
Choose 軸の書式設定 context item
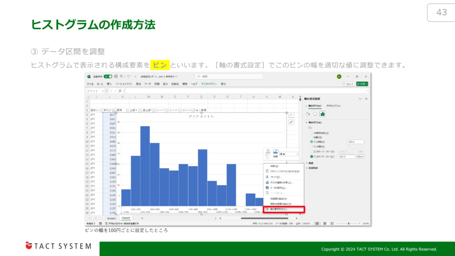[x=283, y=209]
